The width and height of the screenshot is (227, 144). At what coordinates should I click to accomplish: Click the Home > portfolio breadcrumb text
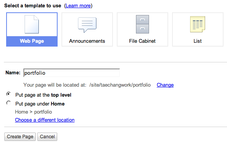[x=33, y=112]
